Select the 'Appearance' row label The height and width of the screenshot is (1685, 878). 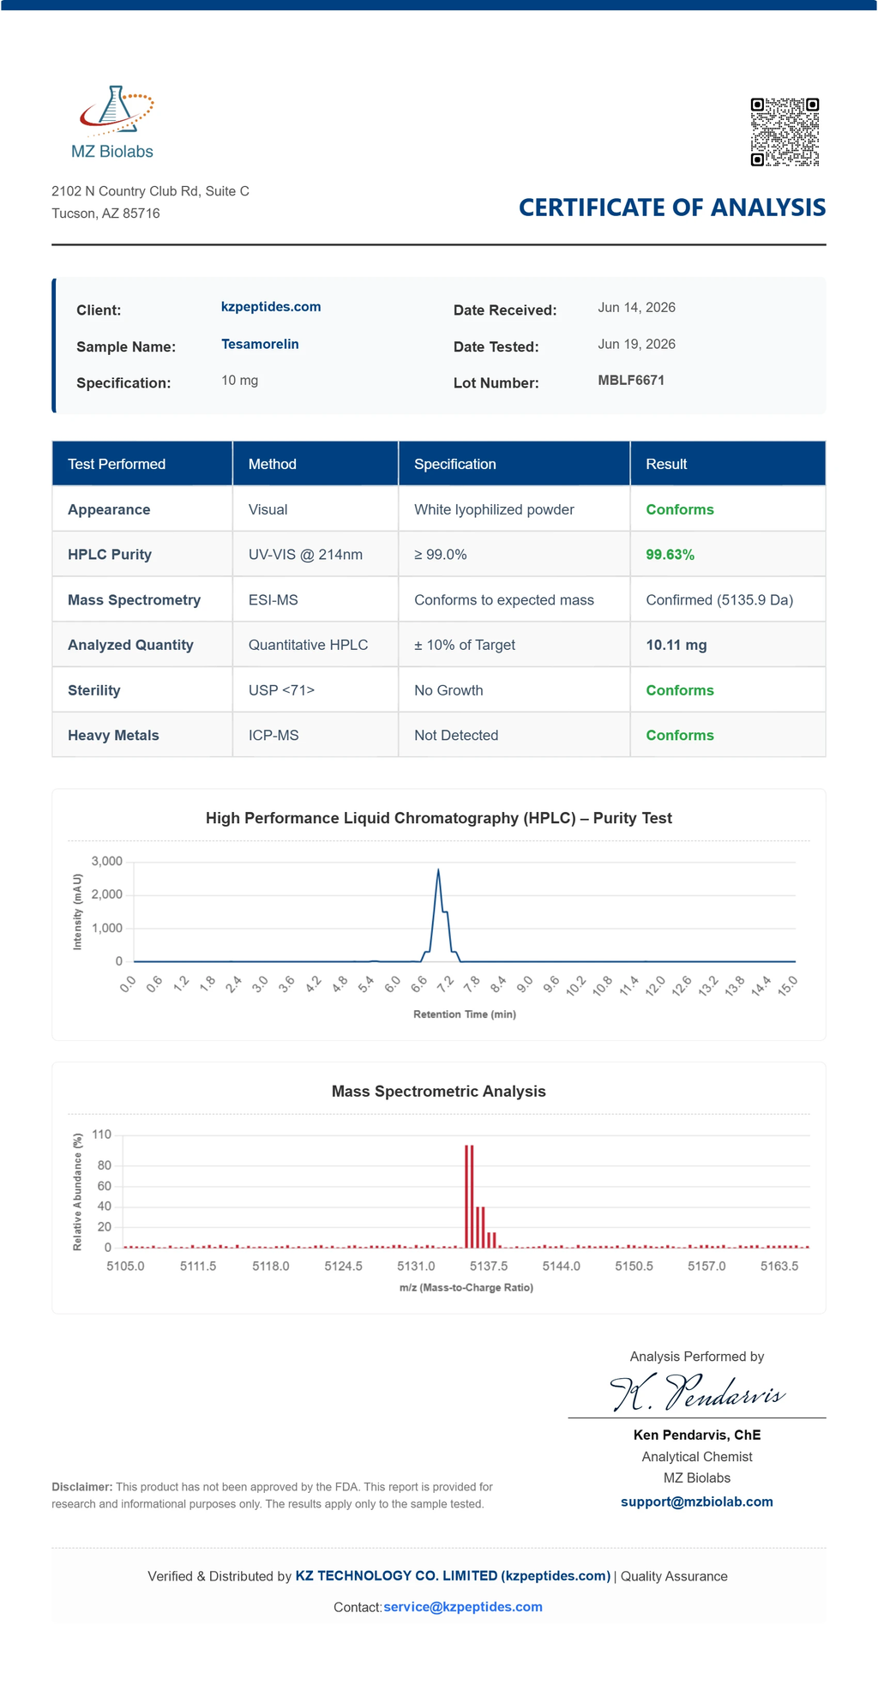click(109, 509)
